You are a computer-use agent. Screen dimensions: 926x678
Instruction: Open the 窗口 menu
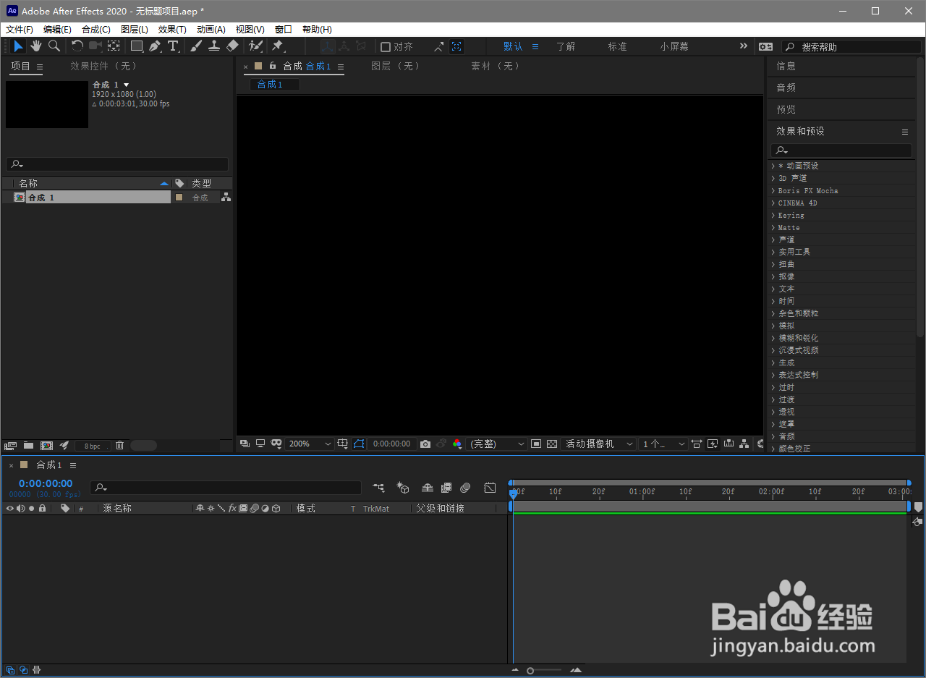(x=284, y=30)
